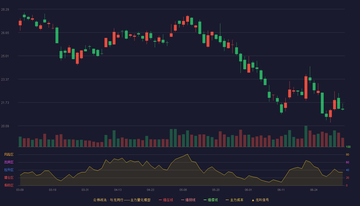Viewport: 360px width, 206px height.
Task: Select the 05-08 date on the axis
Action: pyautogui.click(x=183, y=190)
